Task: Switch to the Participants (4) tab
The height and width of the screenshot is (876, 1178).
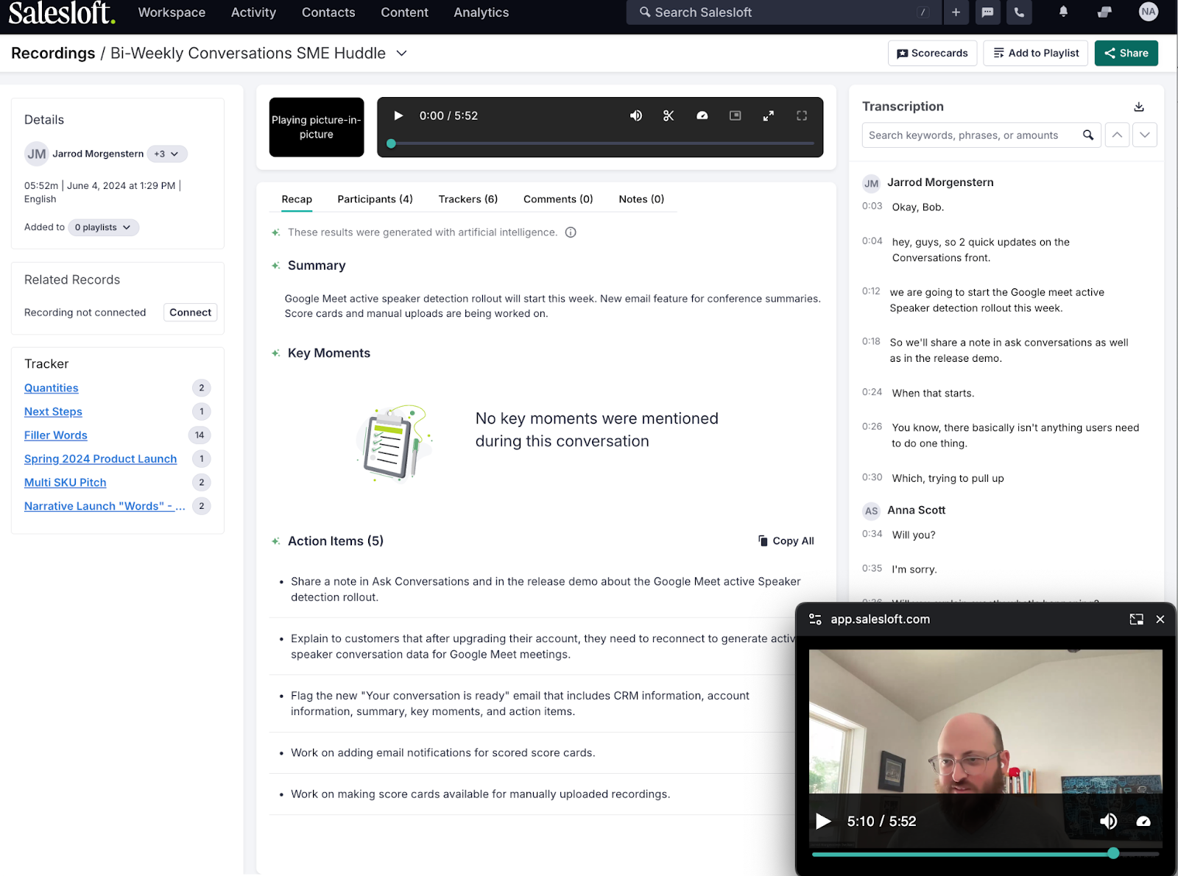Action: (x=375, y=199)
